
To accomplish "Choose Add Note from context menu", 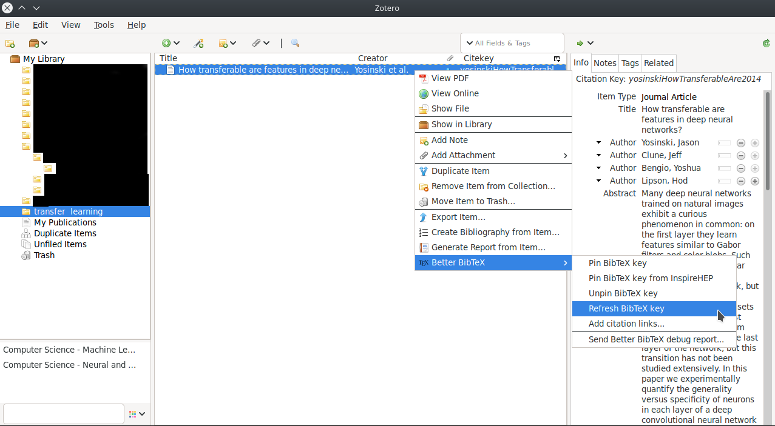I will (x=493, y=140).
